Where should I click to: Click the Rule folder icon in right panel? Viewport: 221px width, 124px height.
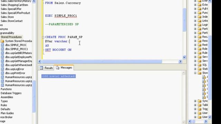point(200,53)
